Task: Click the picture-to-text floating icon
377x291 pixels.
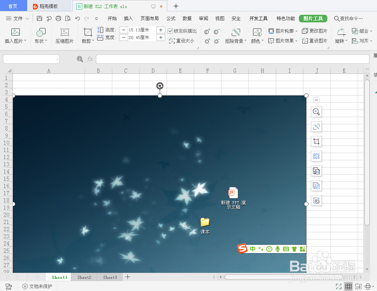Action: [x=316, y=171]
